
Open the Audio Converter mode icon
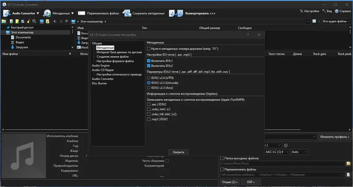[7, 13]
